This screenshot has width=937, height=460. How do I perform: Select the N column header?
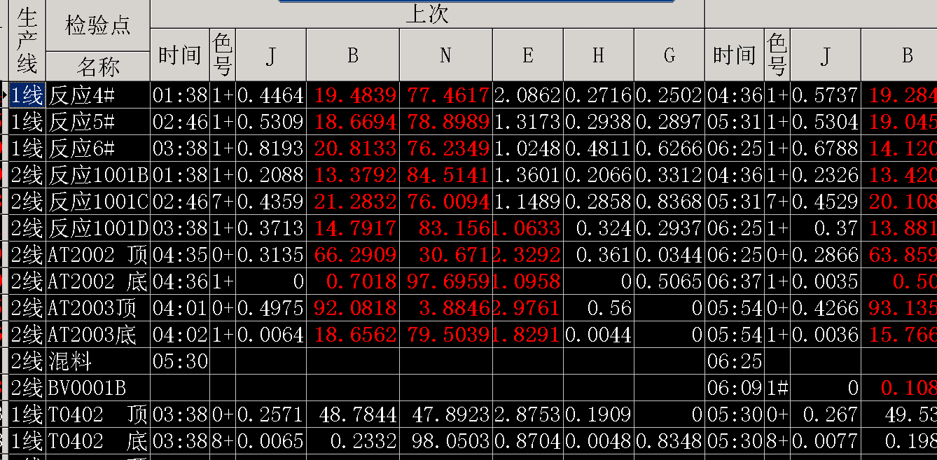tap(445, 55)
